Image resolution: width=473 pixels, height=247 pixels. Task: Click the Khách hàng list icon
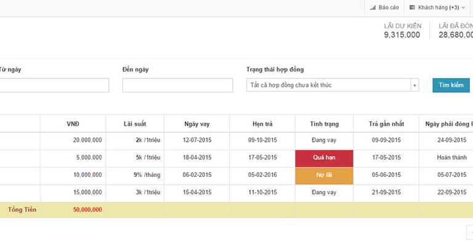click(x=411, y=7)
